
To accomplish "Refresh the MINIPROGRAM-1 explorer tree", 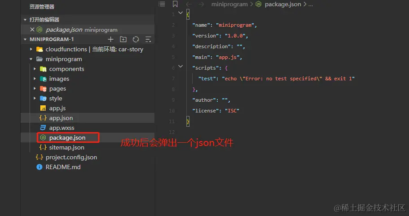I will (136, 39).
